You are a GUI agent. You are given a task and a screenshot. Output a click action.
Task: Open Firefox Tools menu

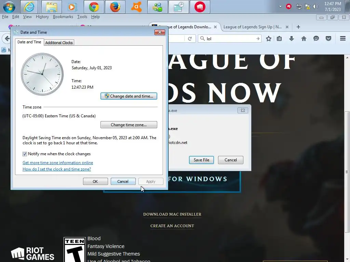82,17
